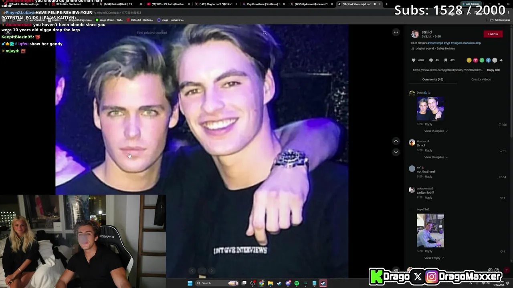Screen dimensions: 513x288
Task: Expand 'View 15 replies' under Denis's comment
Action: click(x=436, y=131)
